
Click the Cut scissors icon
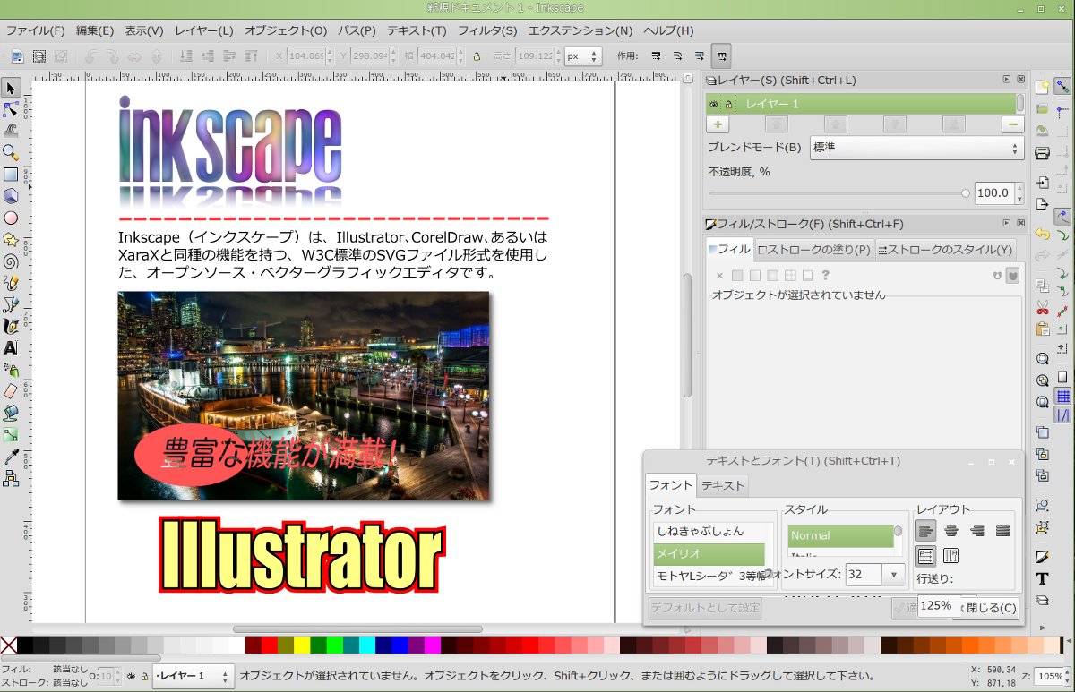point(1042,307)
